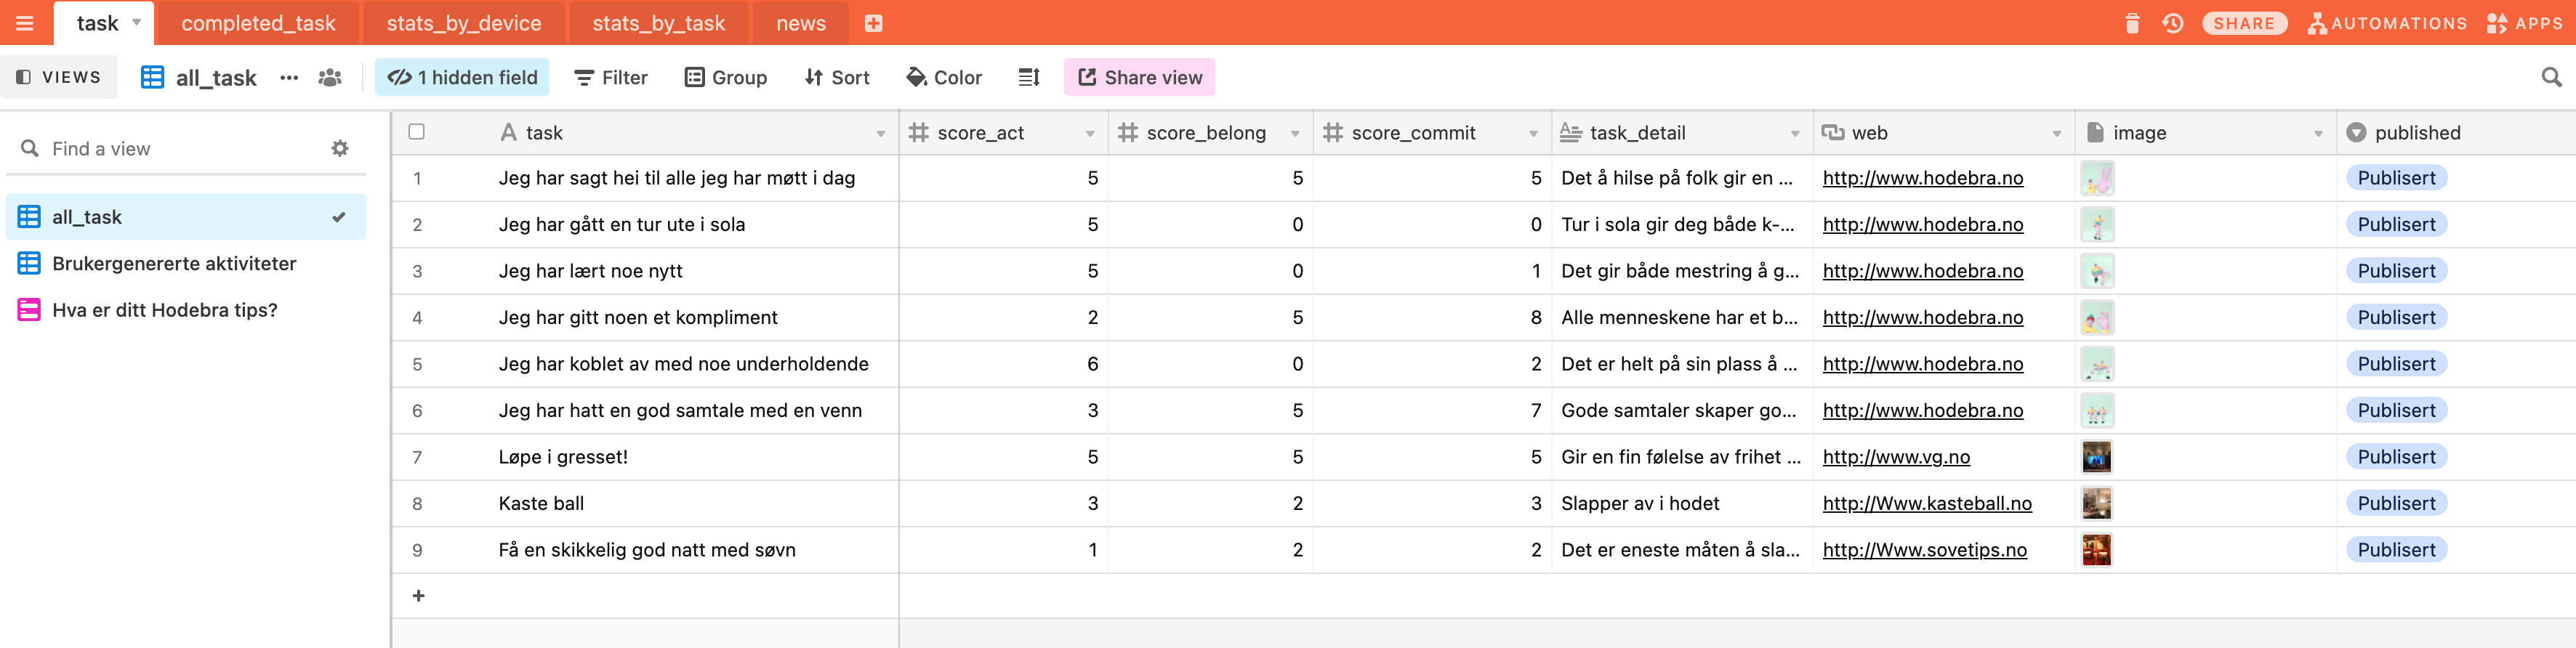Open image thumbnail in Kaste ball row
This screenshot has height=648, width=2576.
point(2096,503)
